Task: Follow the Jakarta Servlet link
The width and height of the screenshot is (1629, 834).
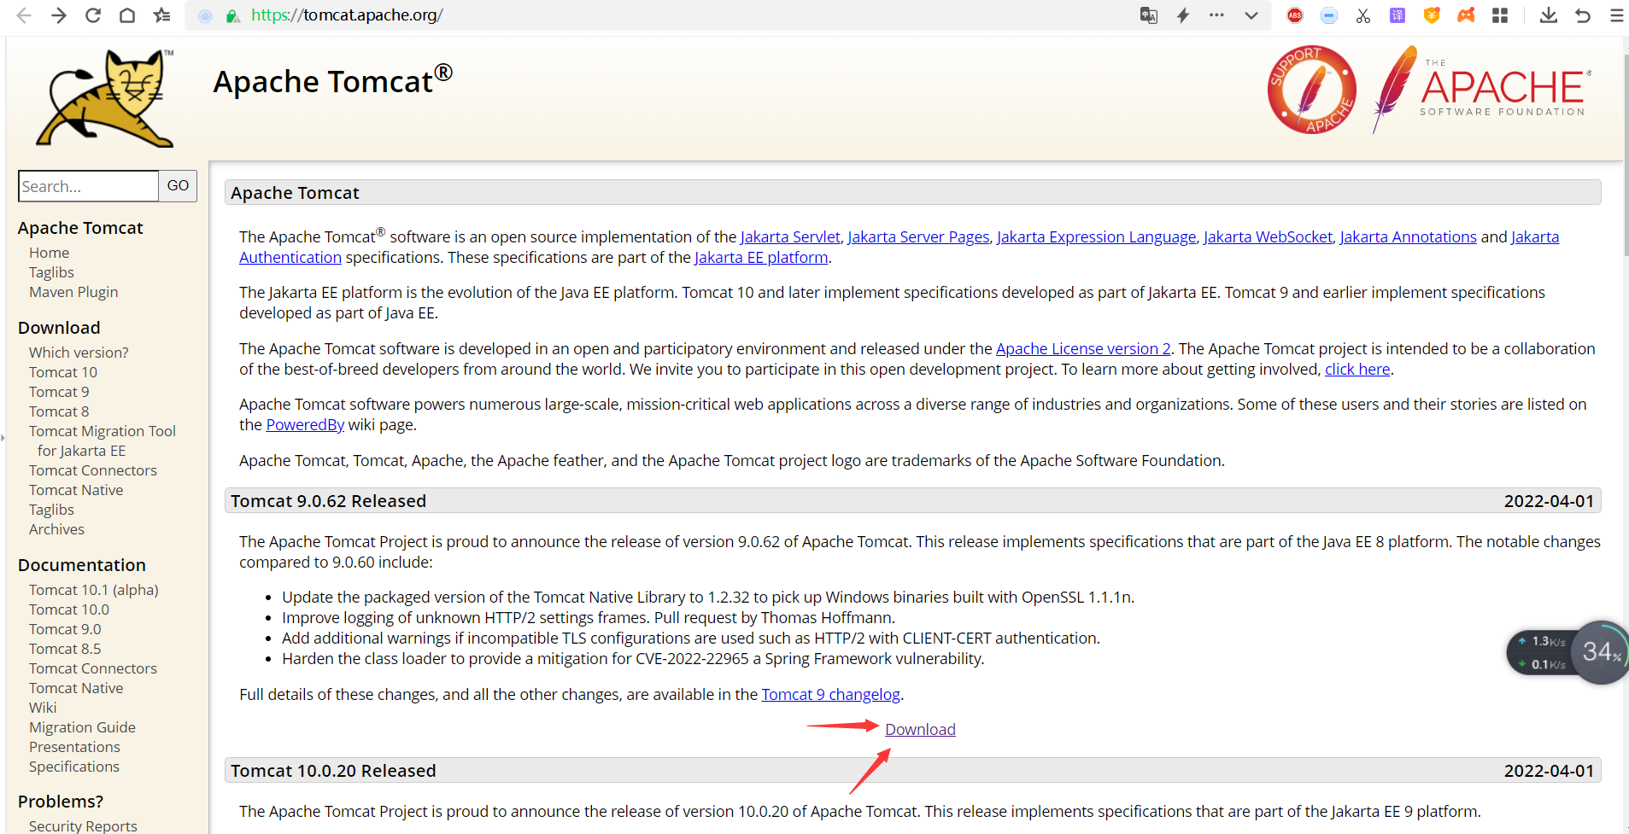Action: pyautogui.click(x=790, y=237)
